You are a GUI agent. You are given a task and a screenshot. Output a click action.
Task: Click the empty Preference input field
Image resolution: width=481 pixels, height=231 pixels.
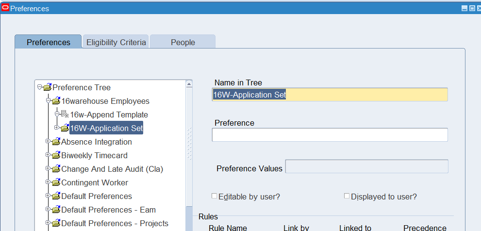pos(330,135)
